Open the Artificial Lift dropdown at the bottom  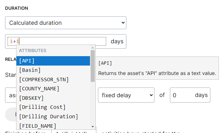74,131
